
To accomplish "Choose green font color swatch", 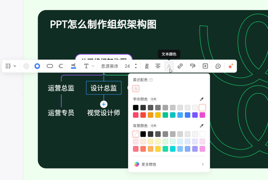I will point(165,115).
